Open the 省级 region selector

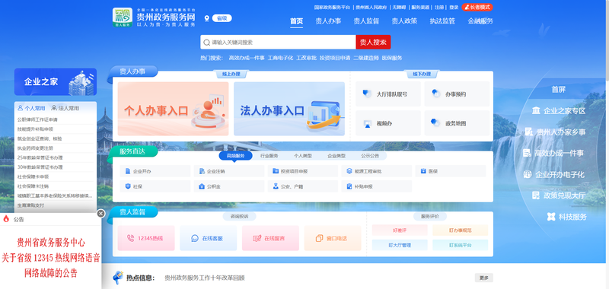click(222, 18)
